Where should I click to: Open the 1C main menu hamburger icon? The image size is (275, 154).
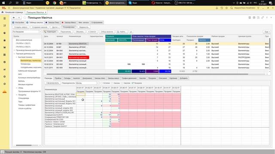(x=9, y=8)
